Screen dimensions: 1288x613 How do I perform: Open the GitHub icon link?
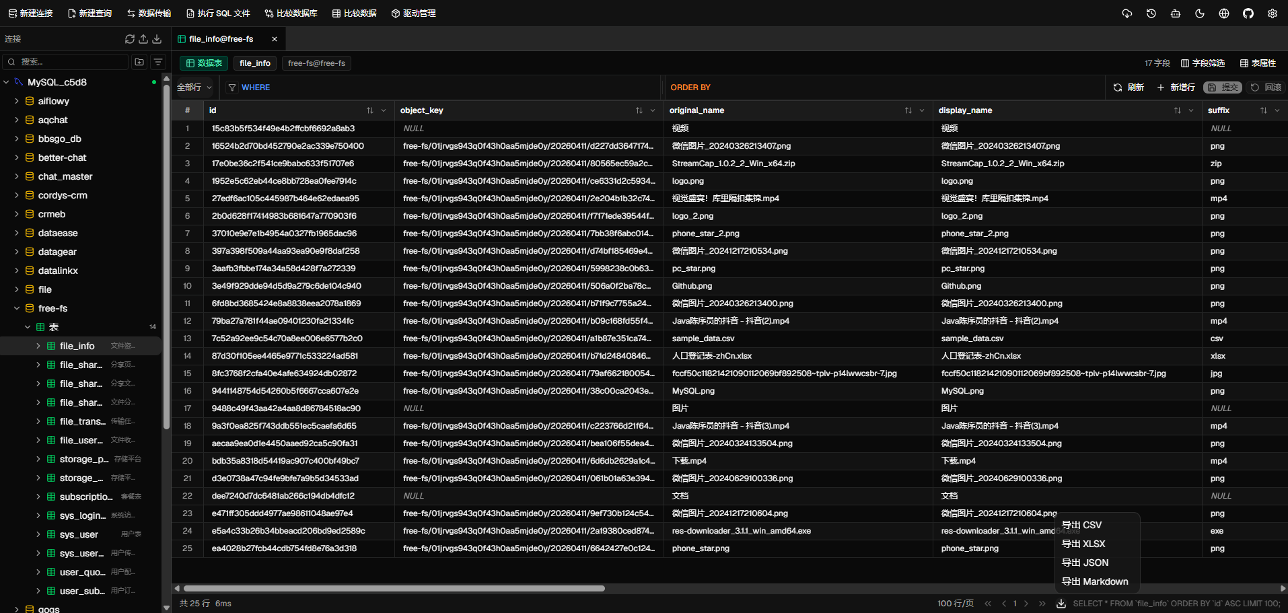[1248, 13]
